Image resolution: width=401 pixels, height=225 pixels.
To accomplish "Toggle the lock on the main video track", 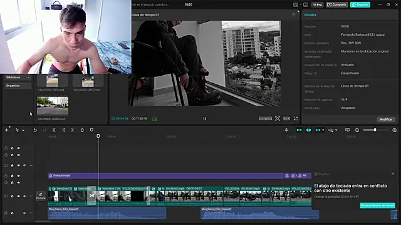I will click(12, 196).
